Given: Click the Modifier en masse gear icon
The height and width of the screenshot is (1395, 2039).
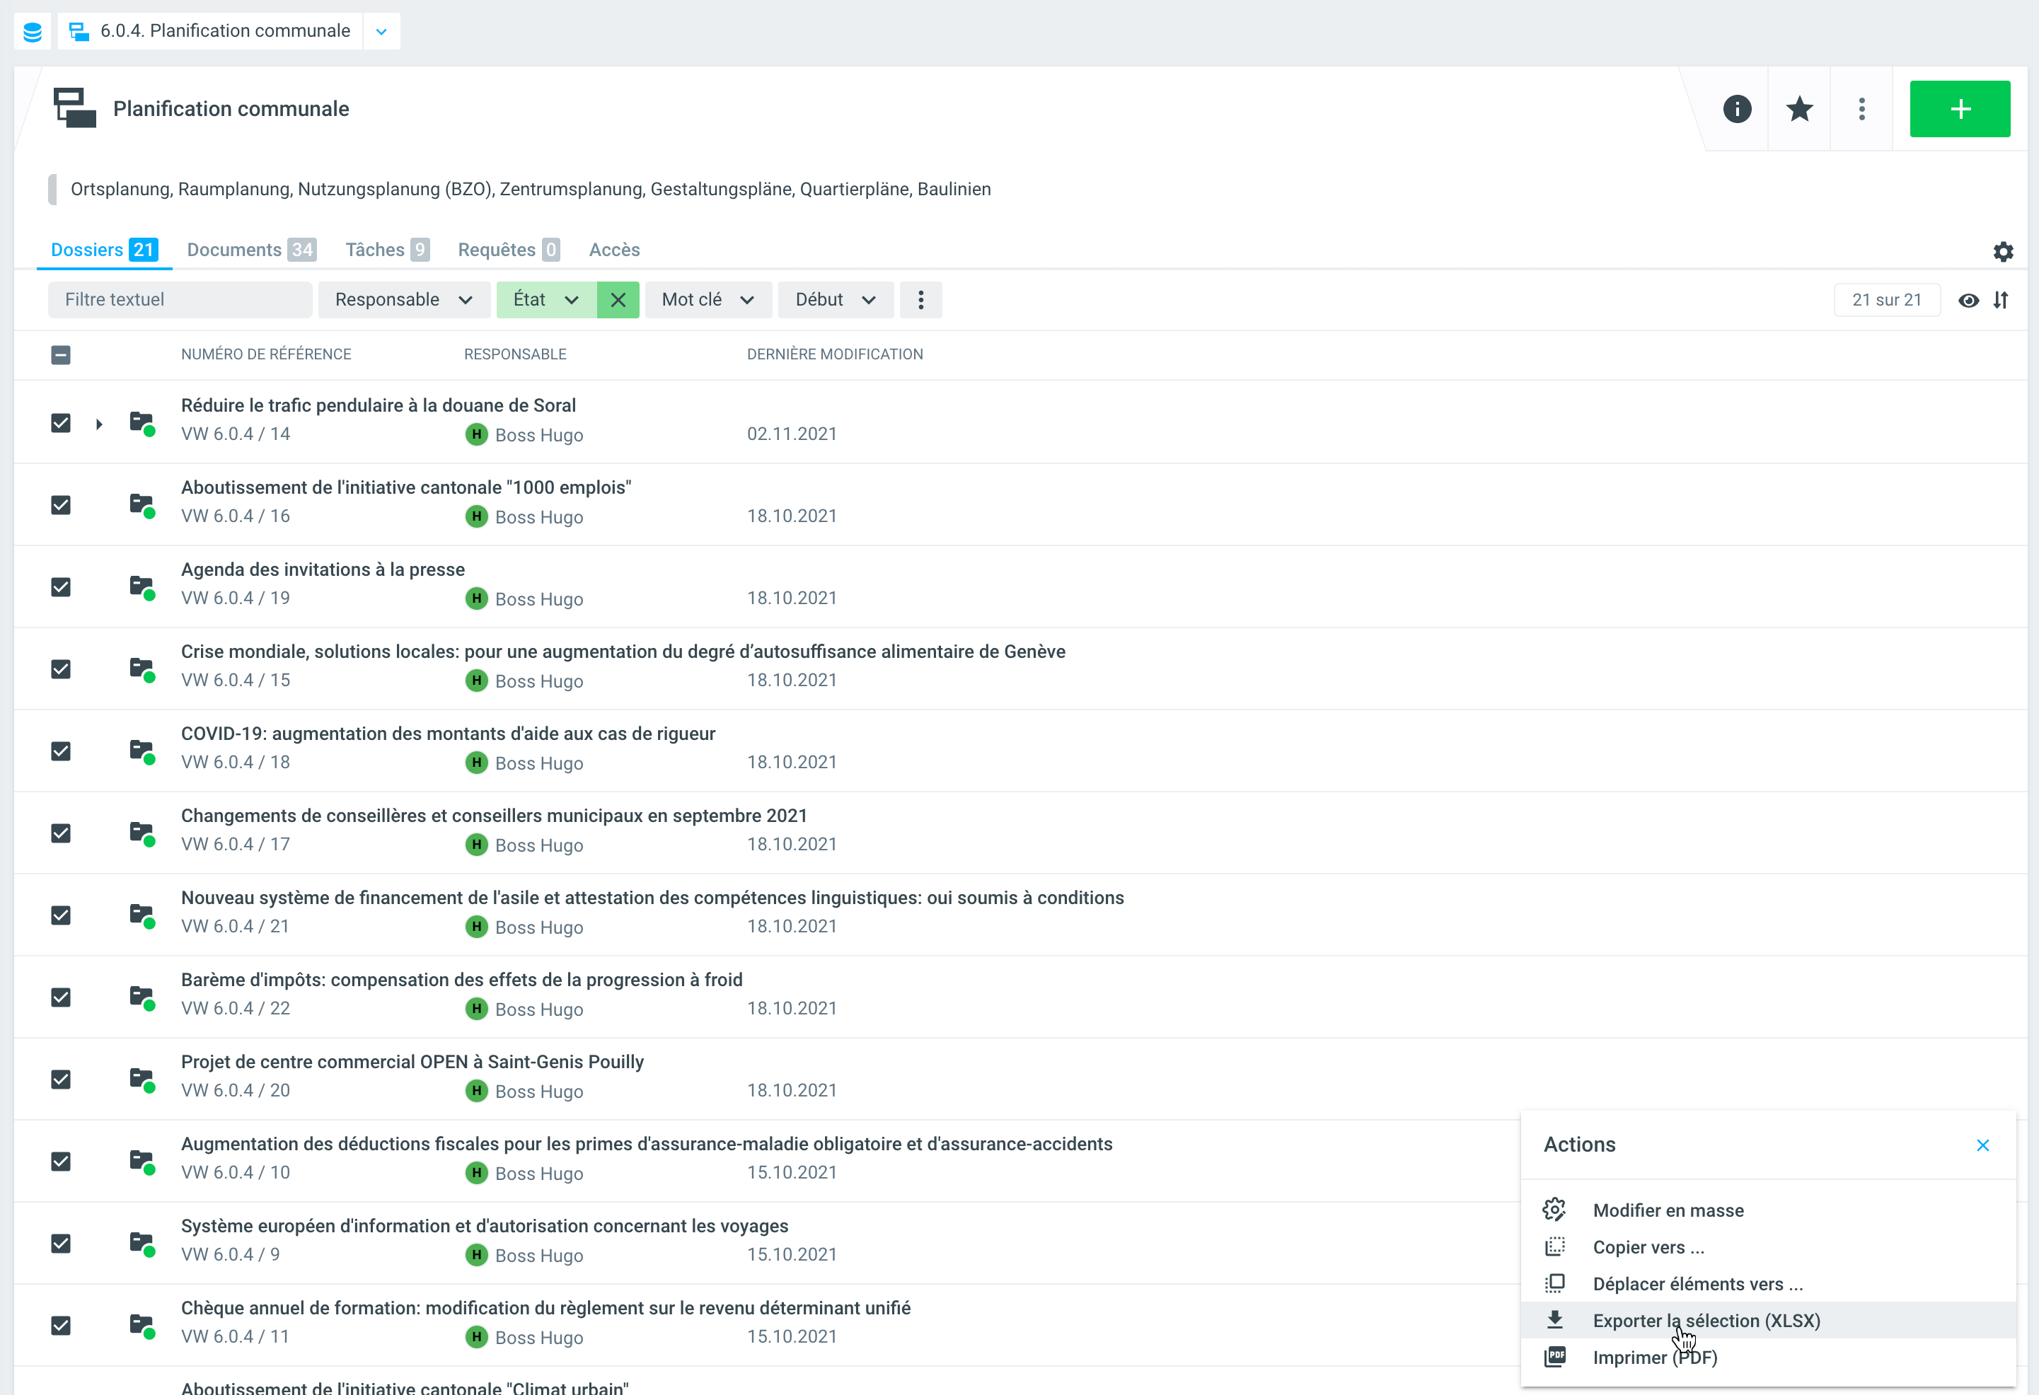Looking at the screenshot, I should pos(1554,1210).
